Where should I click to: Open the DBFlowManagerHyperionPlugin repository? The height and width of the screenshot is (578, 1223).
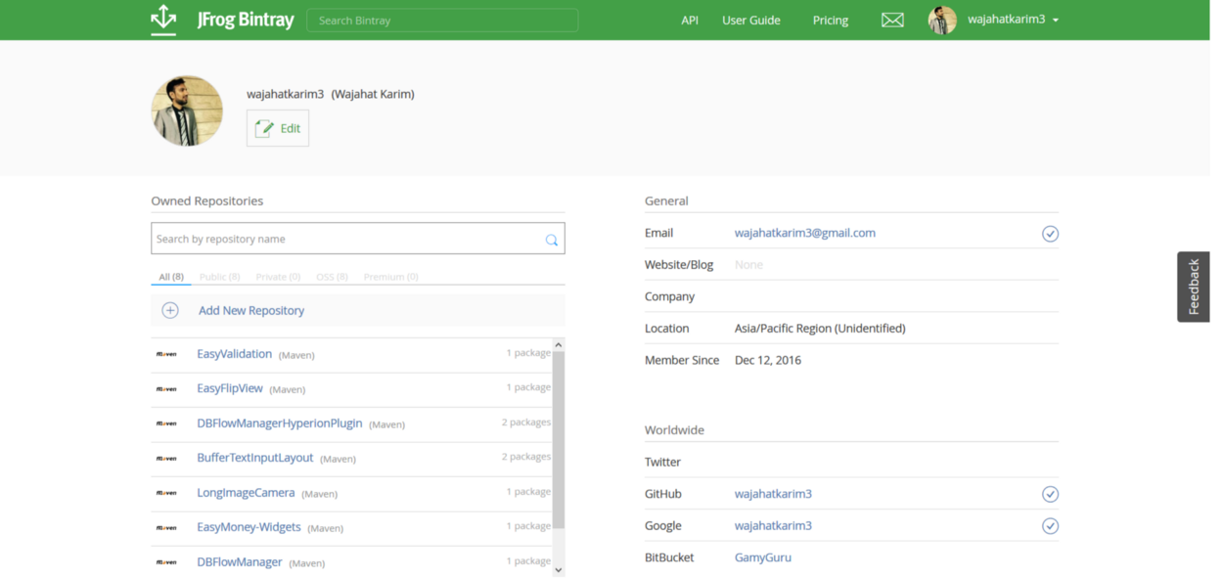280,423
